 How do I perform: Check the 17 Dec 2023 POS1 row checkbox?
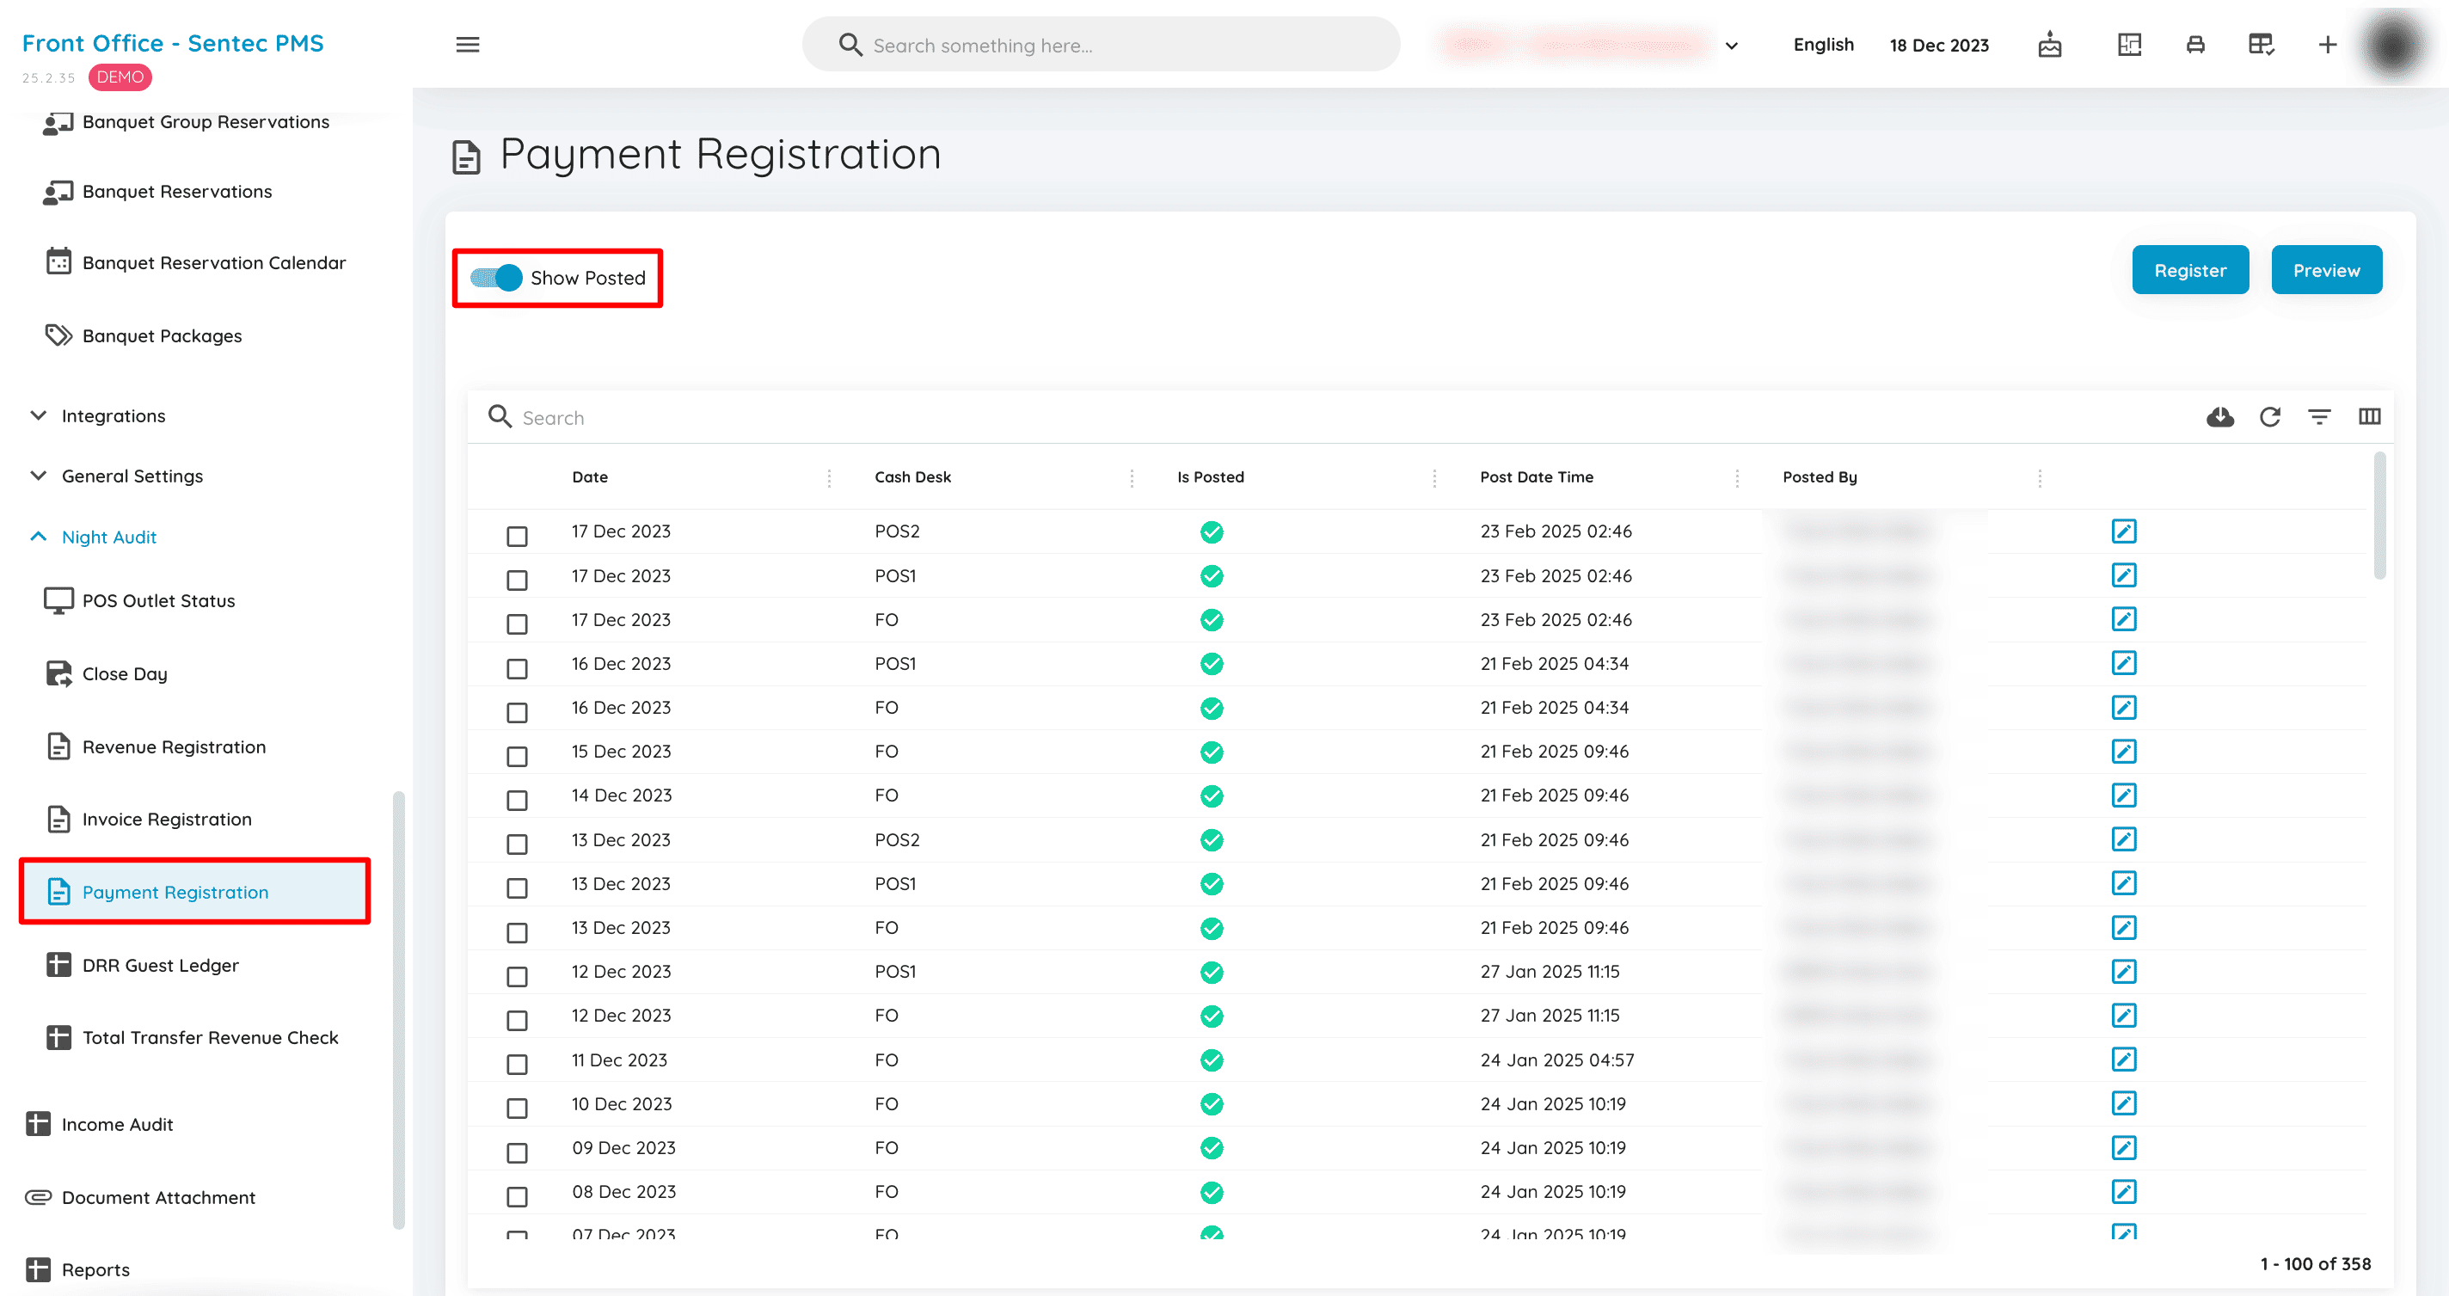pos(517,580)
